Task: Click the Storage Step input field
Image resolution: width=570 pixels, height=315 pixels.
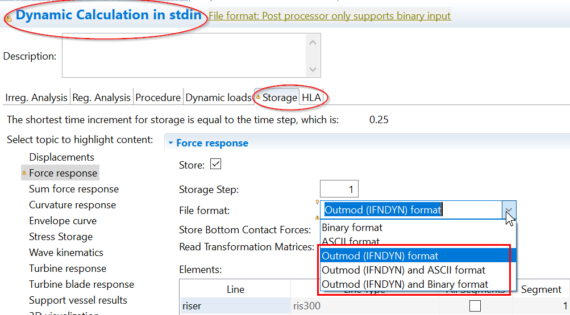Action: 339,190
